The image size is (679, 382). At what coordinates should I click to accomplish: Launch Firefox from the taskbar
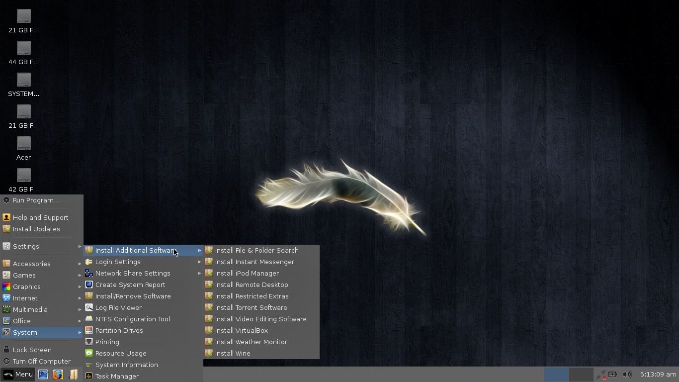coord(58,375)
